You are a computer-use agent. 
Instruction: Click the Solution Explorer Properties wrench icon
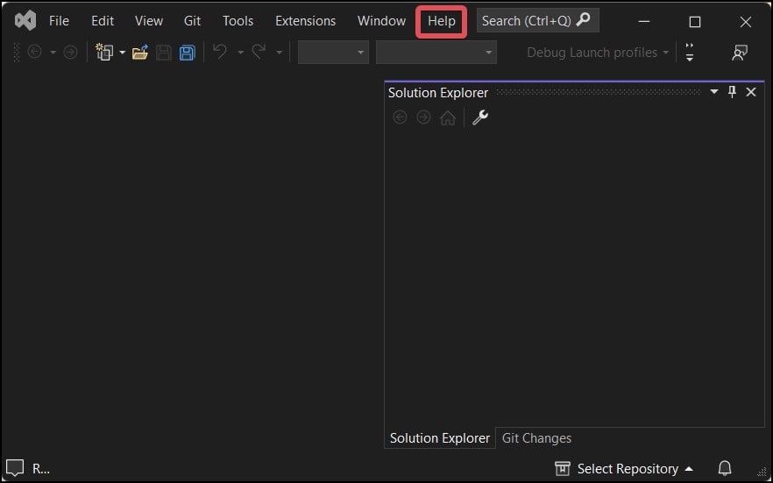click(480, 117)
